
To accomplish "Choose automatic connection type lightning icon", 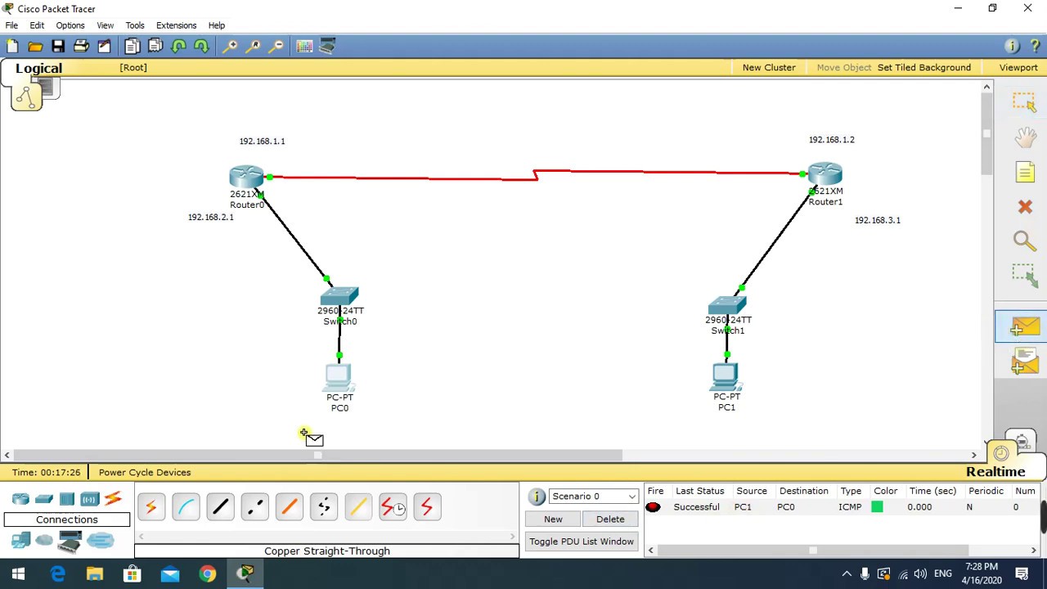I will point(151,507).
